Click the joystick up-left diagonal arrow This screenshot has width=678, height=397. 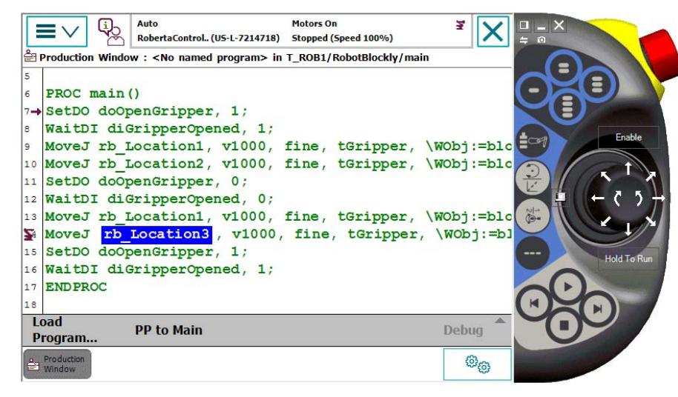coord(606,176)
